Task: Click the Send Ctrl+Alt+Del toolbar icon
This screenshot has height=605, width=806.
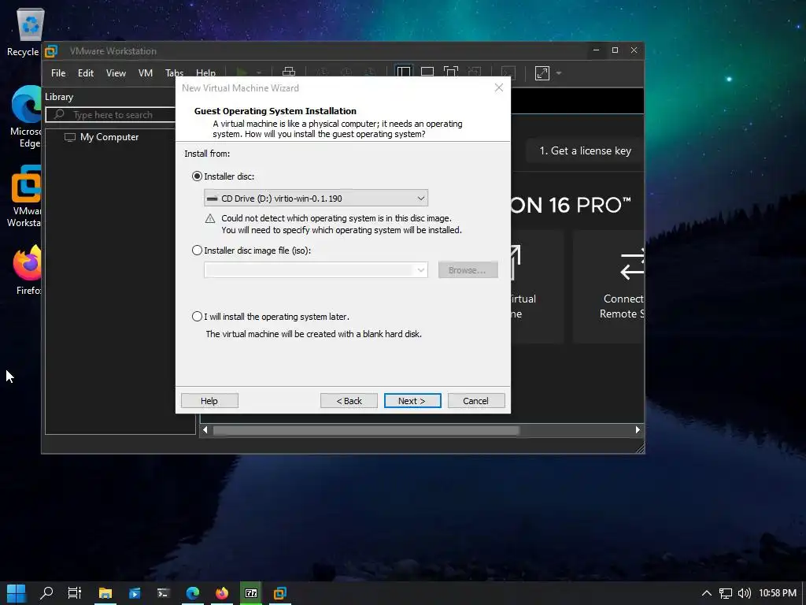Action: pyautogui.click(x=289, y=72)
